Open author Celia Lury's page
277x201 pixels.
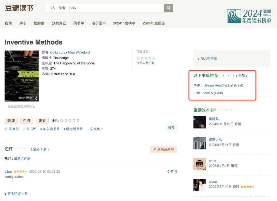point(58,52)
